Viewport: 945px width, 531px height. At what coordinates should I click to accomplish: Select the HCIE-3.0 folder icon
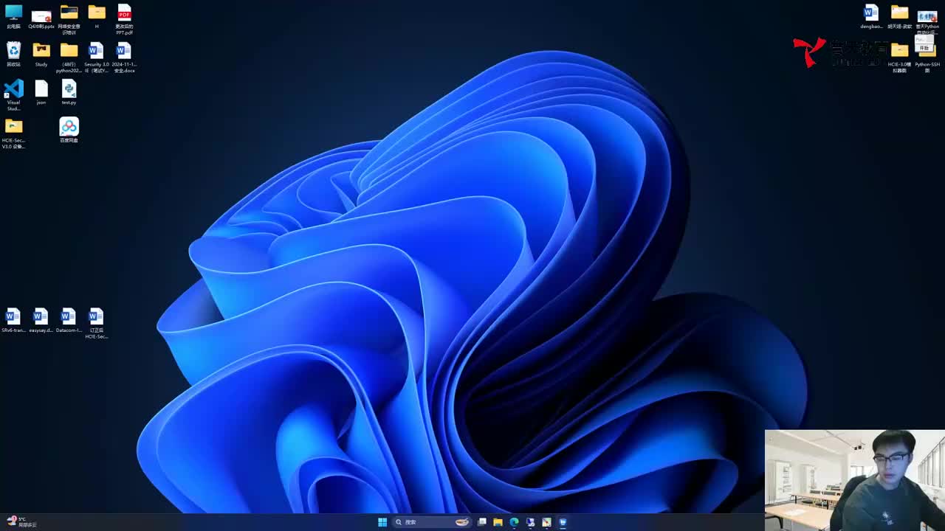tap(899, 58)
